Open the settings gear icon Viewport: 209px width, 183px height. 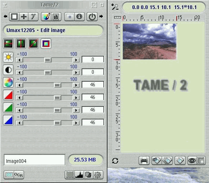point(98,175)
